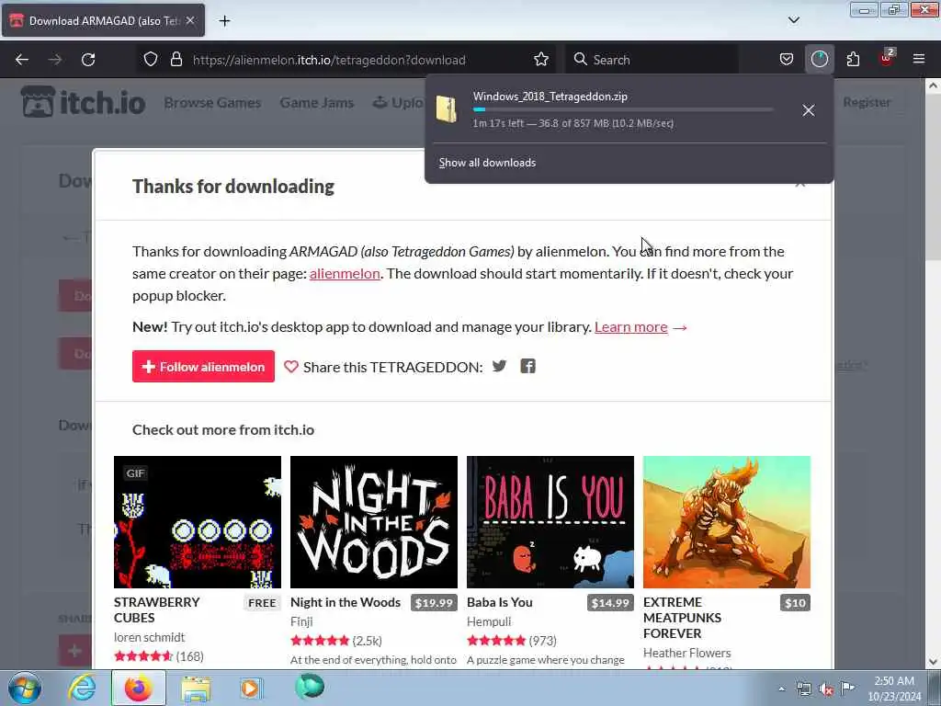Click the site security padlock icon
This screenshot has height=706, width=941.
pyautogui.click(x=176, y=60)
